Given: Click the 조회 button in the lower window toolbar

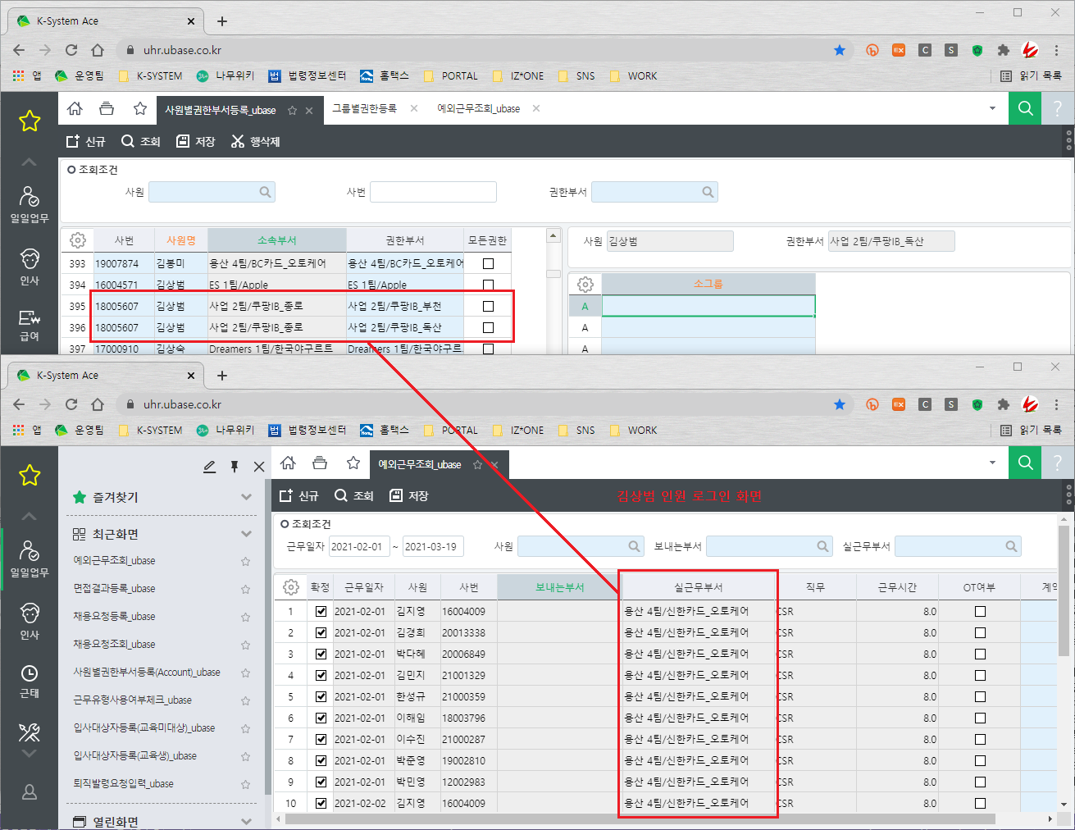Looking at the screenshot, I should coord(354,495).
